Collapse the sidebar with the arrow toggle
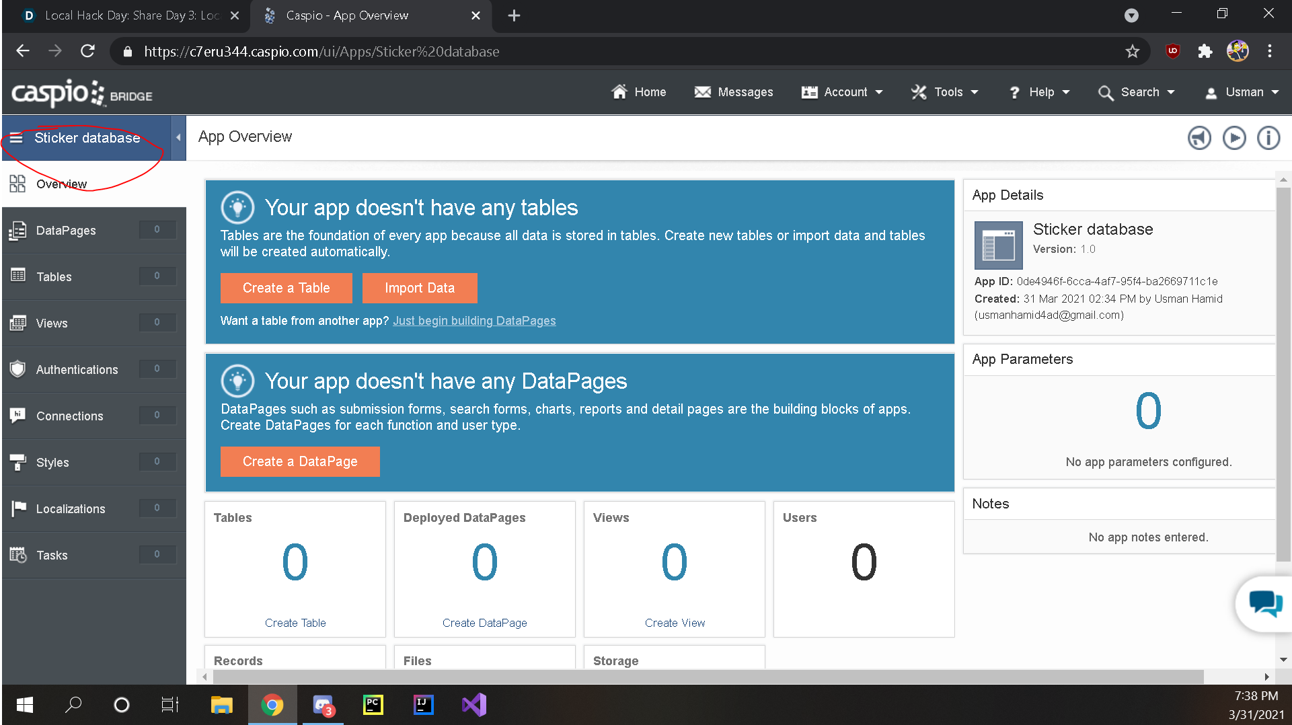Image resolution: width=1292 pixels, height=725 pixels. [x=178, y=138]
